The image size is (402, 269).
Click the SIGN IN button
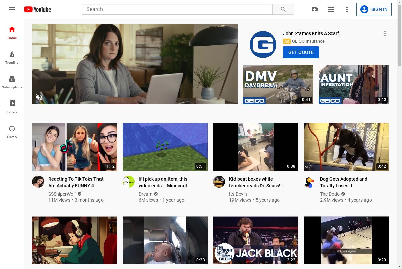tap(374, 9)
